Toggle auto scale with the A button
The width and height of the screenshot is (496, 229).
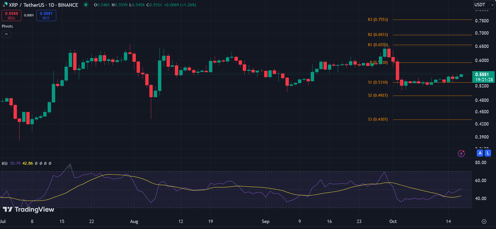pos(480,153)
